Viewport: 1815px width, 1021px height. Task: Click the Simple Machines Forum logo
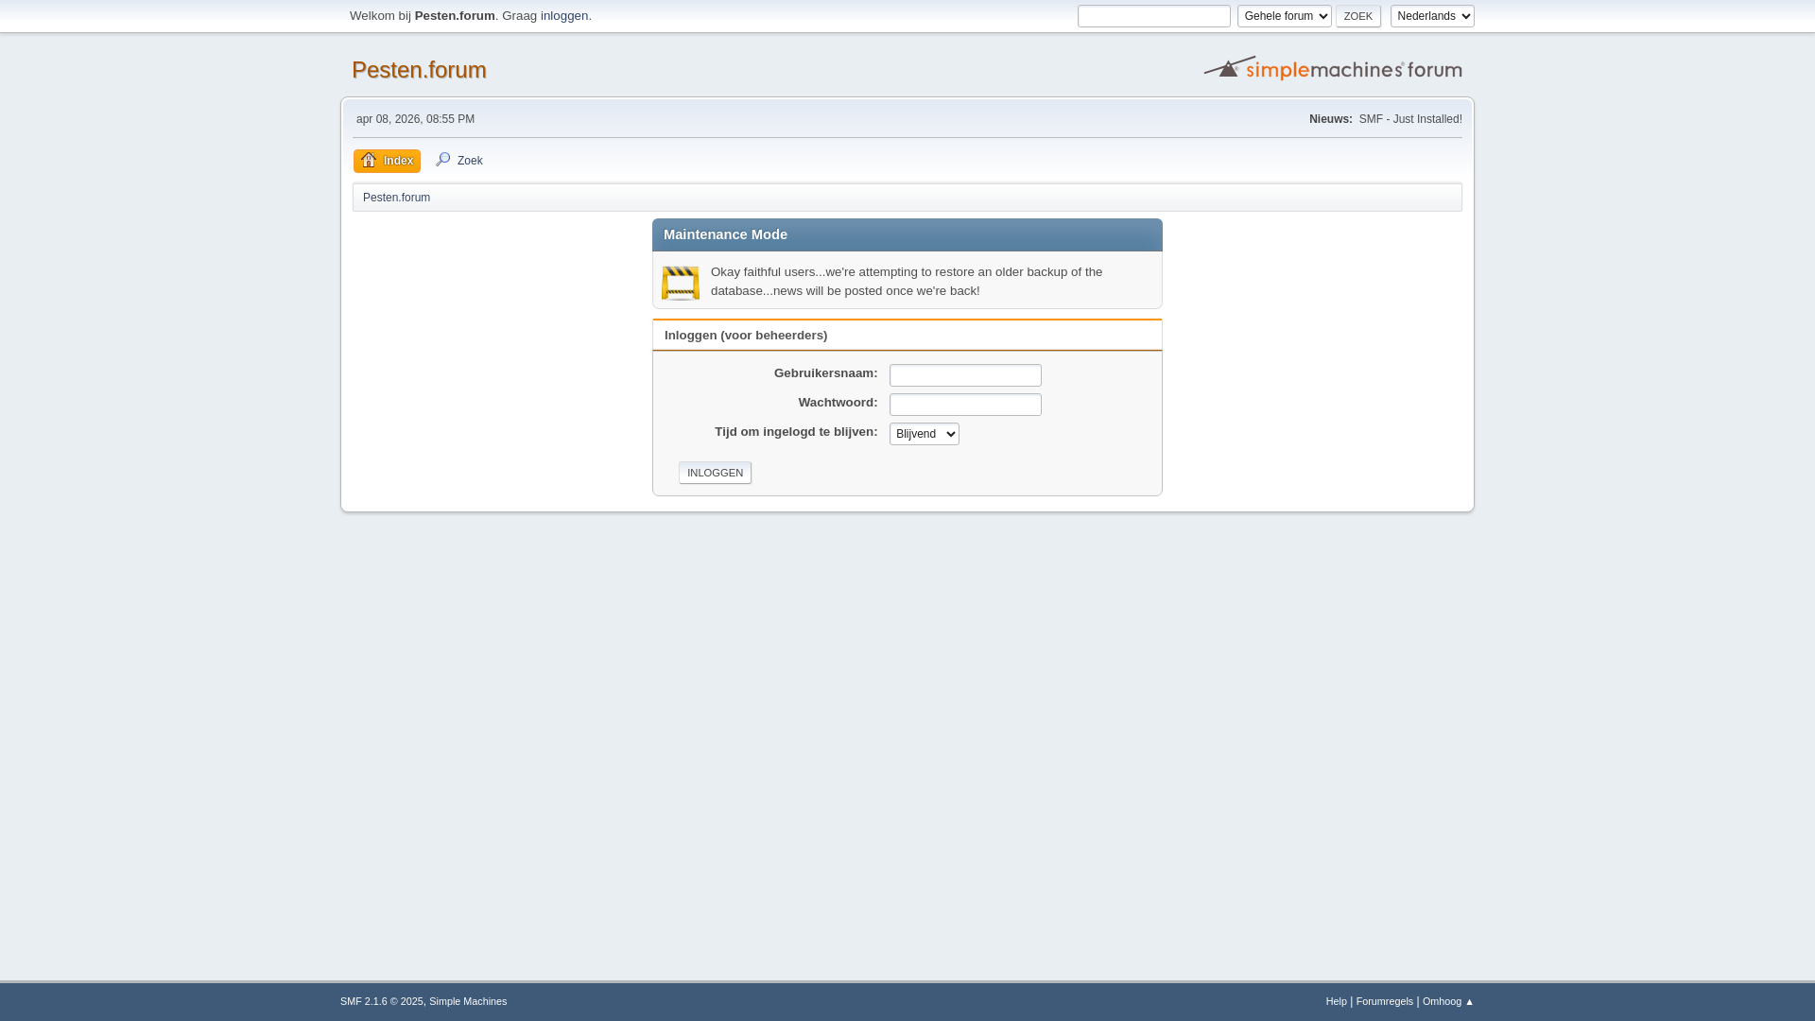[1333, 68]
